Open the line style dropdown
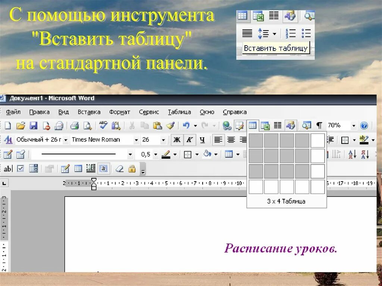382x286 pixels. tap(130, 154)
